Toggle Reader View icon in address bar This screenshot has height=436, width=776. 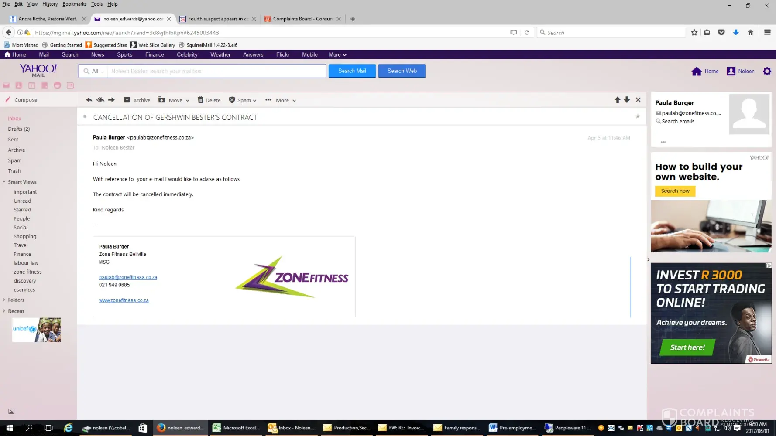tap(513, 32)
